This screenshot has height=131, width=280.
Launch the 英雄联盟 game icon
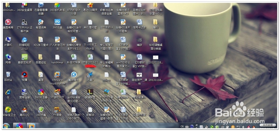(x=90, y=94)
